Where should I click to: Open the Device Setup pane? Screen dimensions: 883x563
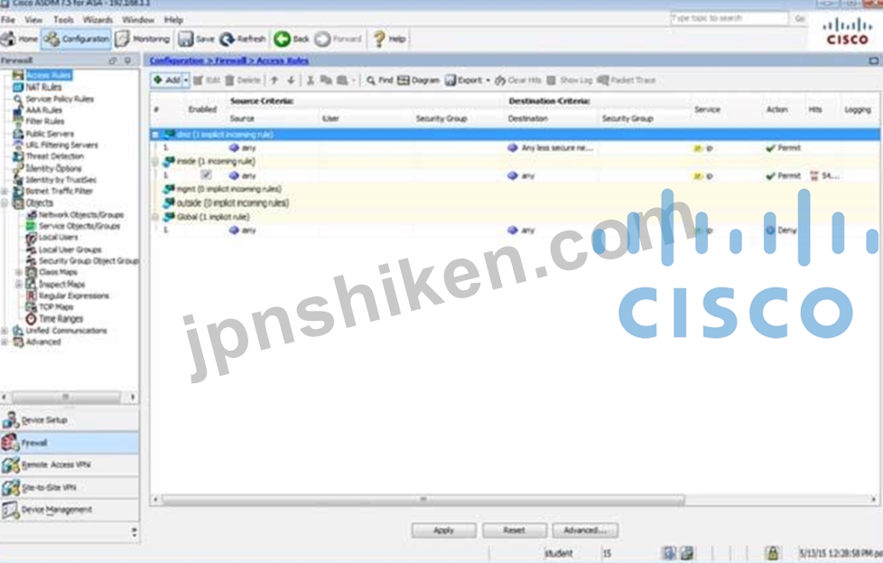pyautogui.click(x=70, y=420)
